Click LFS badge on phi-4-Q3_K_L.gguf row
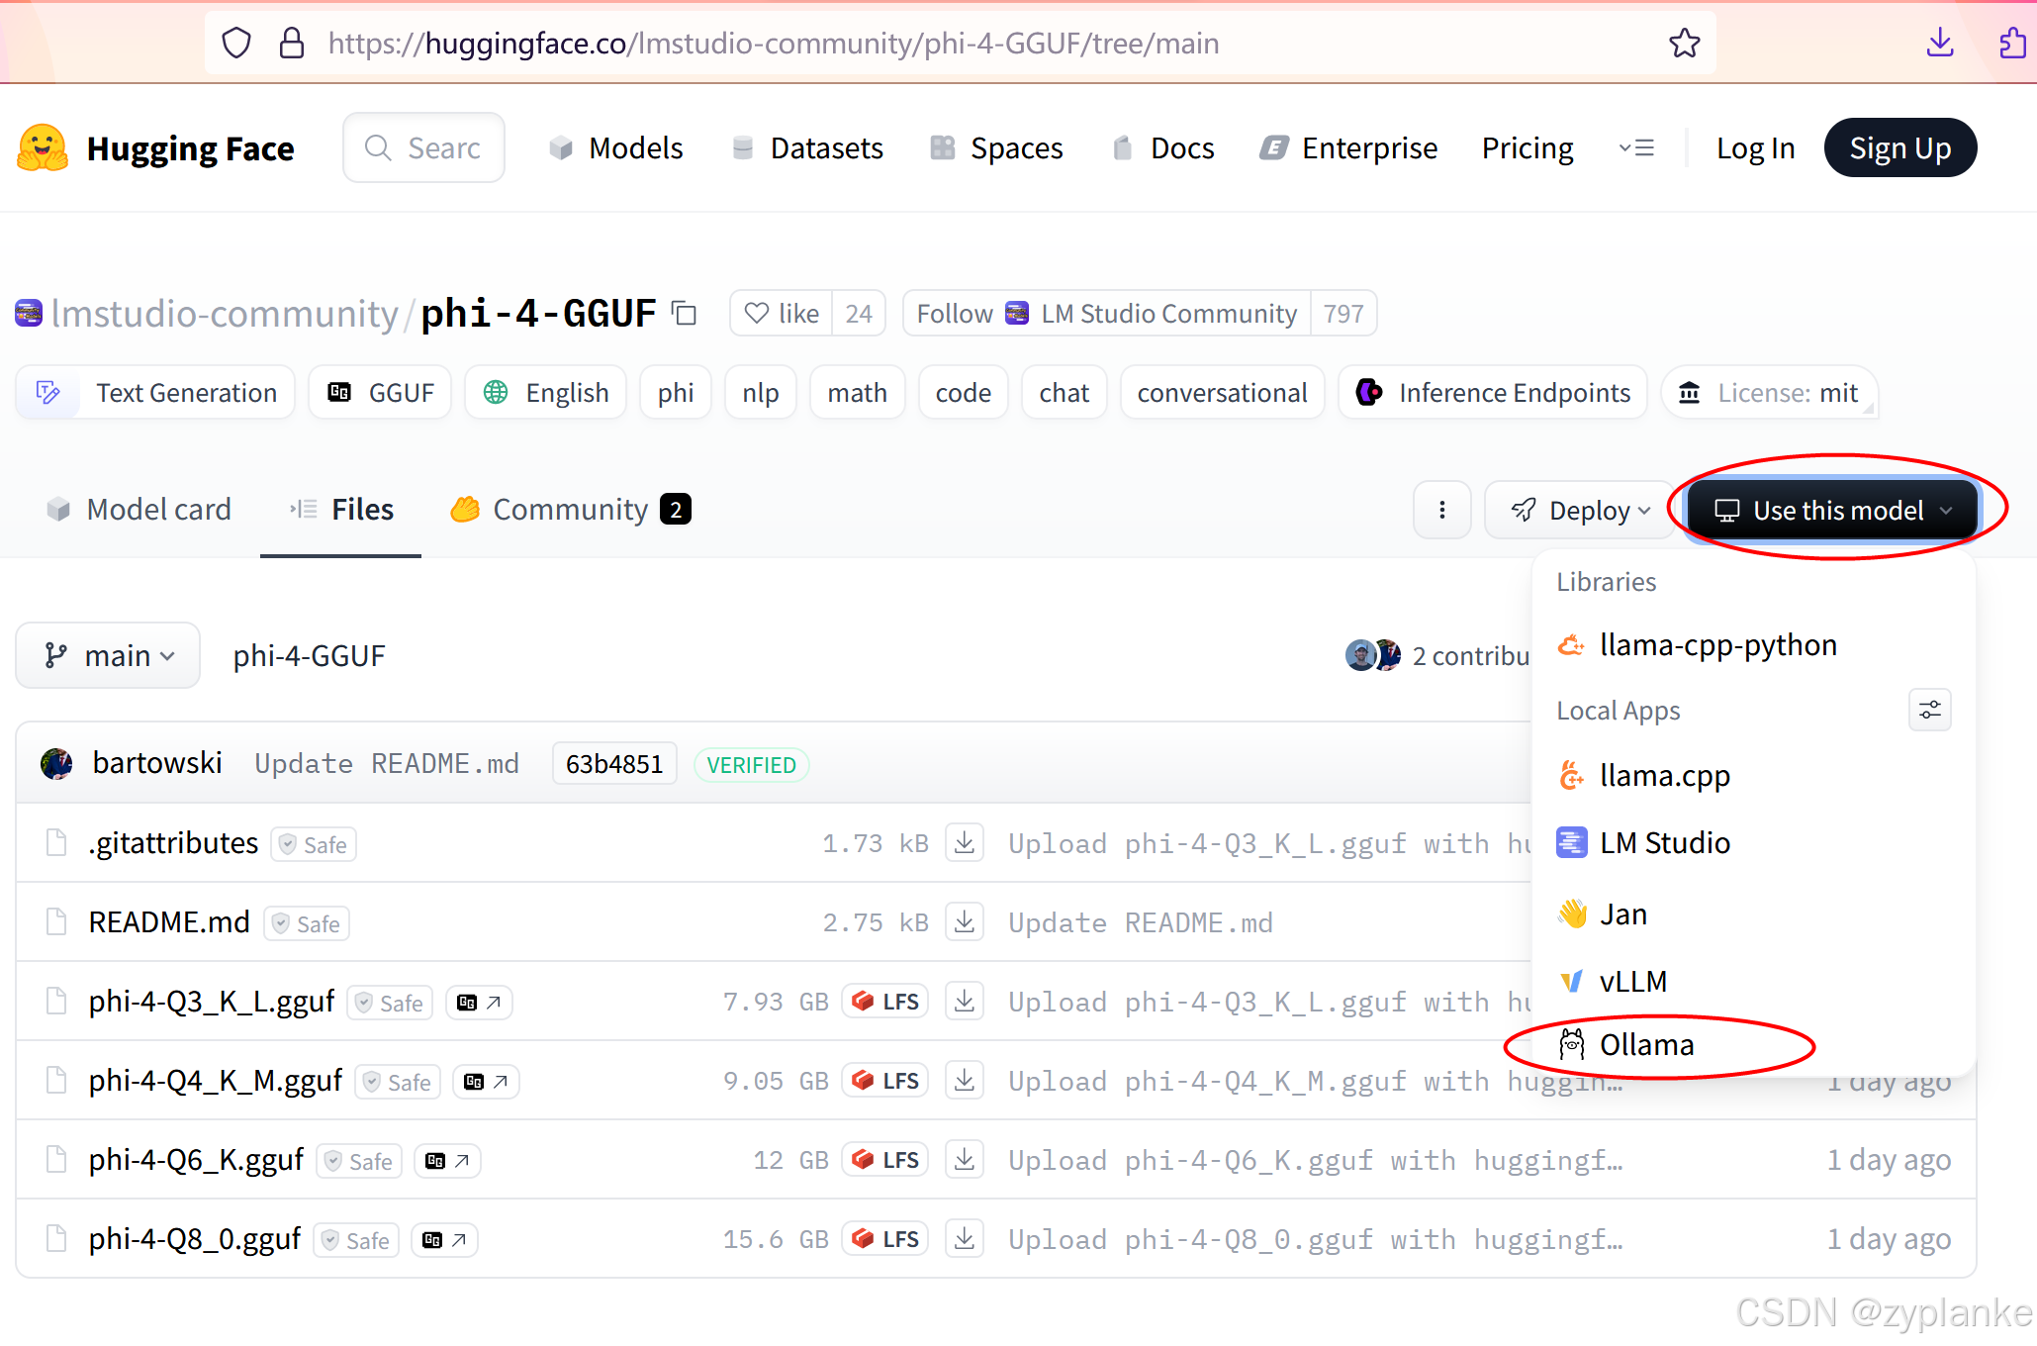The width and height of the screenshot is (2037, 1346). coord(885,1002)
